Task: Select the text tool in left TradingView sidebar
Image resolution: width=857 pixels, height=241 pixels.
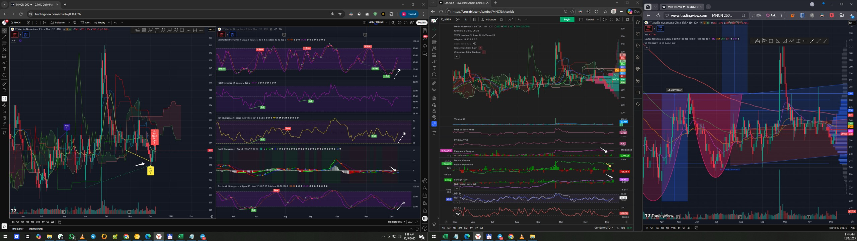Action: coord(4,69)
